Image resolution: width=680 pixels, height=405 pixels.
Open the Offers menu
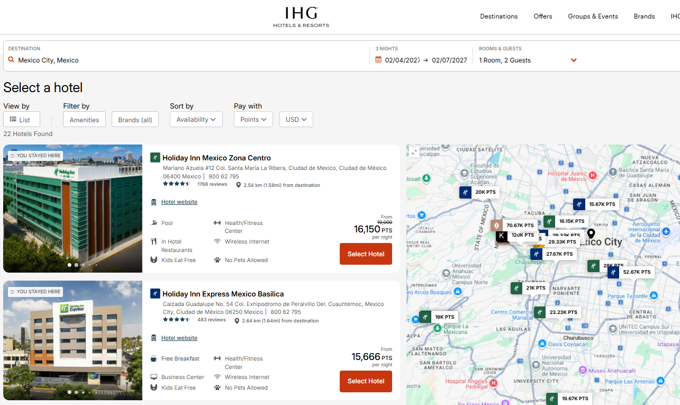pyautogui.click(x=543, y=16)
